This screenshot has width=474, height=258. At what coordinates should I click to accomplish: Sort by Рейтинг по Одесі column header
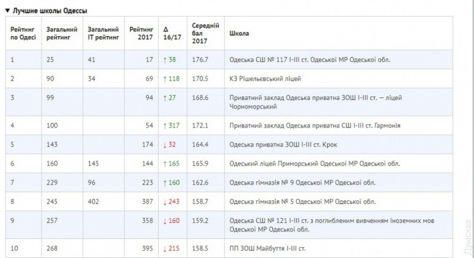23,33
